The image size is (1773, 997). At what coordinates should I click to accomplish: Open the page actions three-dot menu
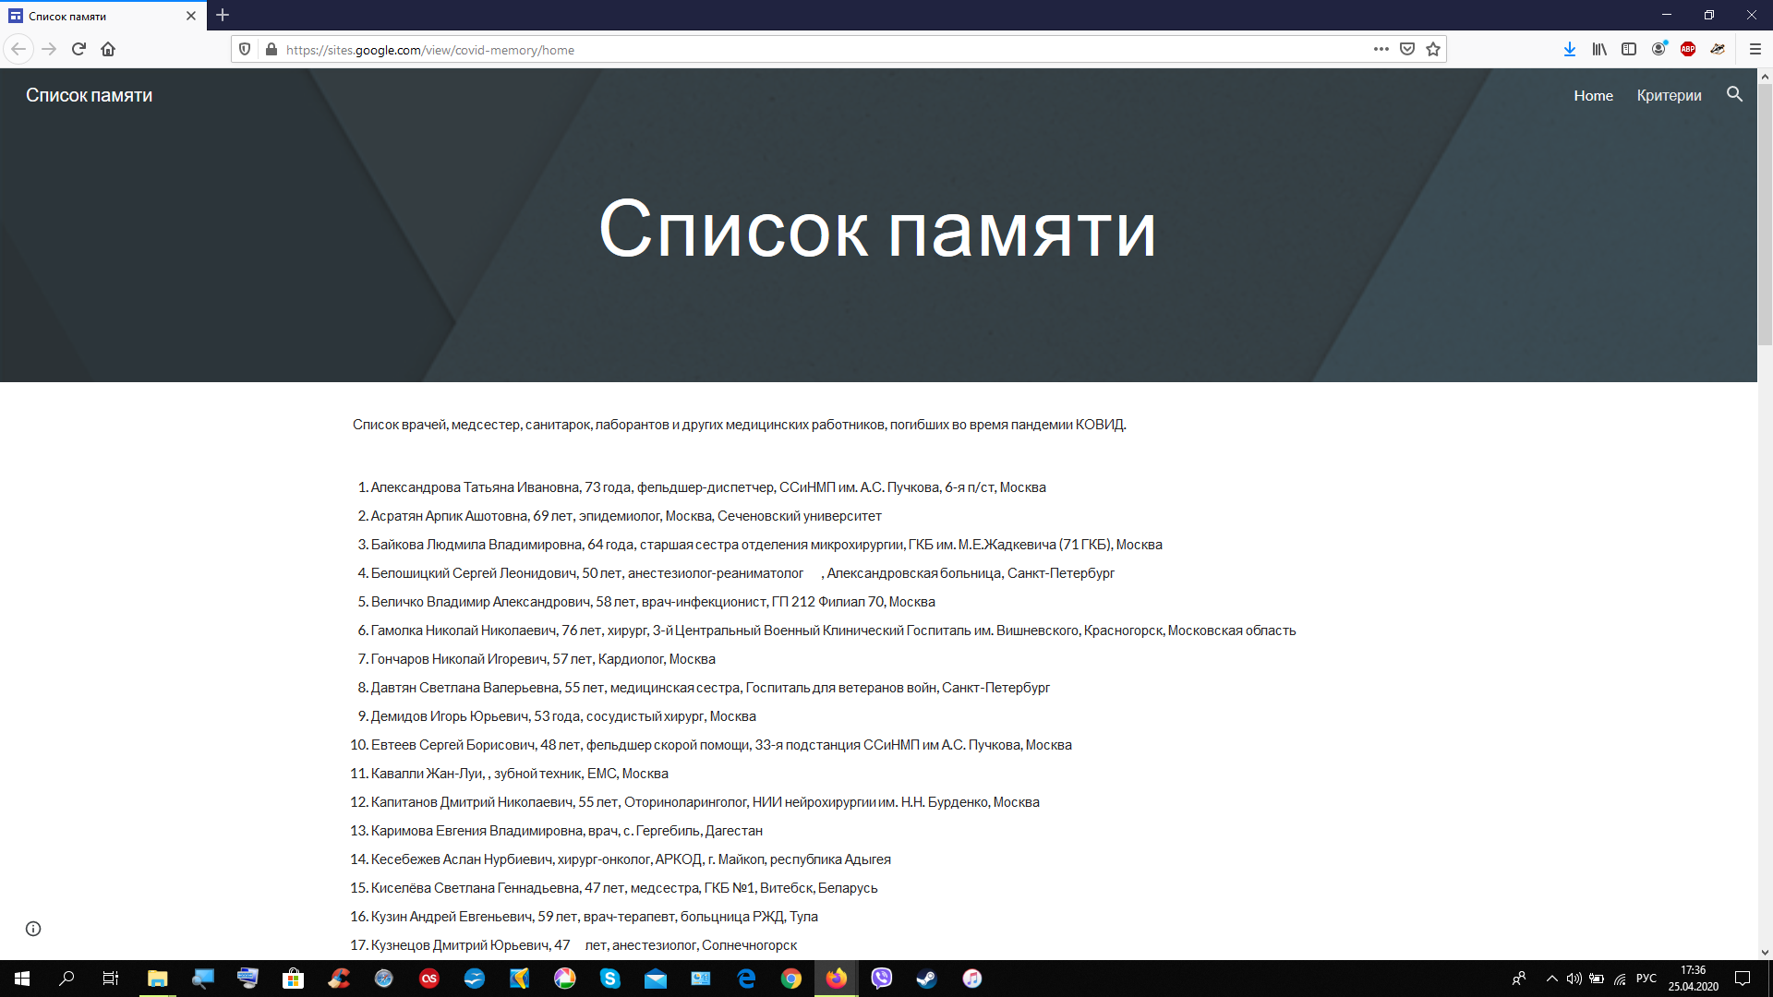coord(1381,49)
